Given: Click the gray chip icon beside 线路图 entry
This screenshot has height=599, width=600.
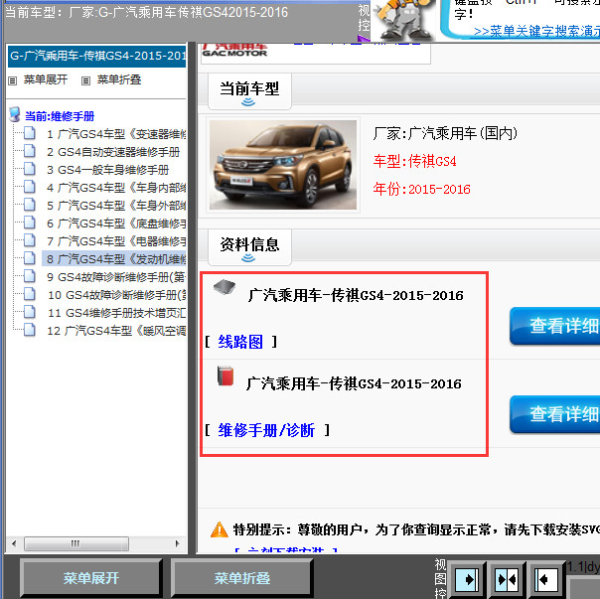Looking at the screenshot, I should pos(225,287).
